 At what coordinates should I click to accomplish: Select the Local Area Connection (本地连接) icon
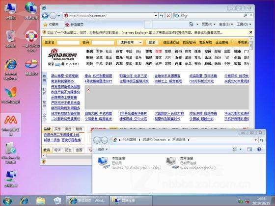tap(103, 162)
